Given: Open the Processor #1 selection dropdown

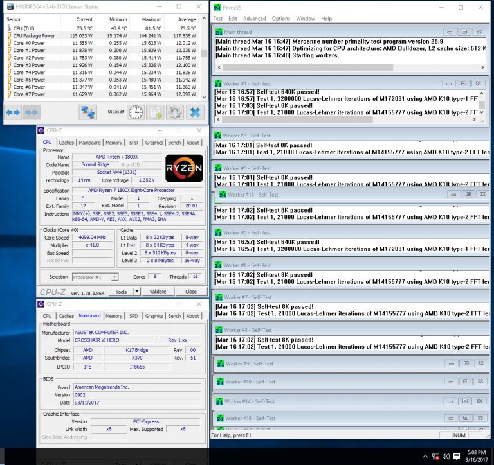Looking at the screenshot, I should 96,277.
